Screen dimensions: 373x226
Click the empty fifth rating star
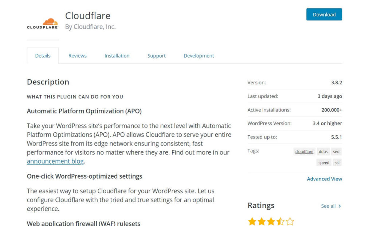coord(290,221)
